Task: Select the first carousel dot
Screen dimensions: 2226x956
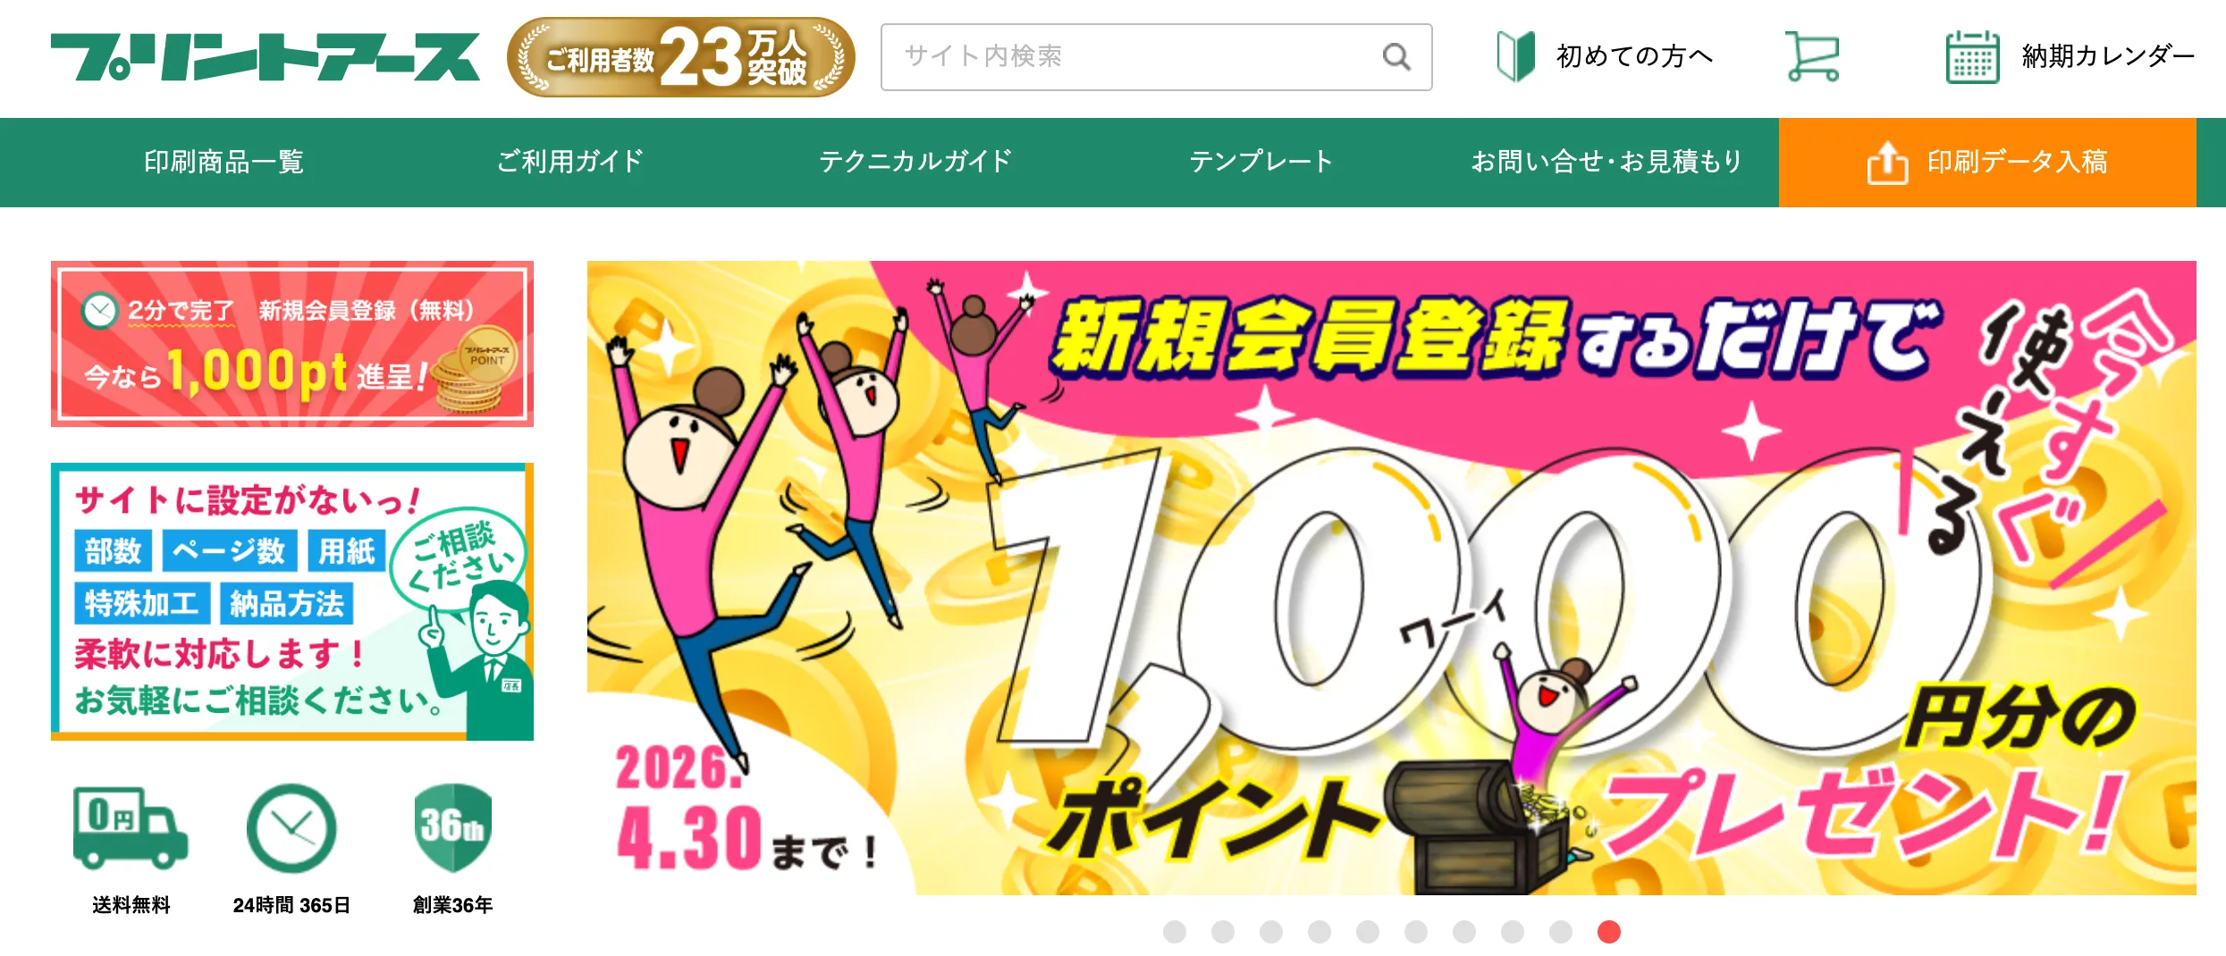Action: point(1175,932)
